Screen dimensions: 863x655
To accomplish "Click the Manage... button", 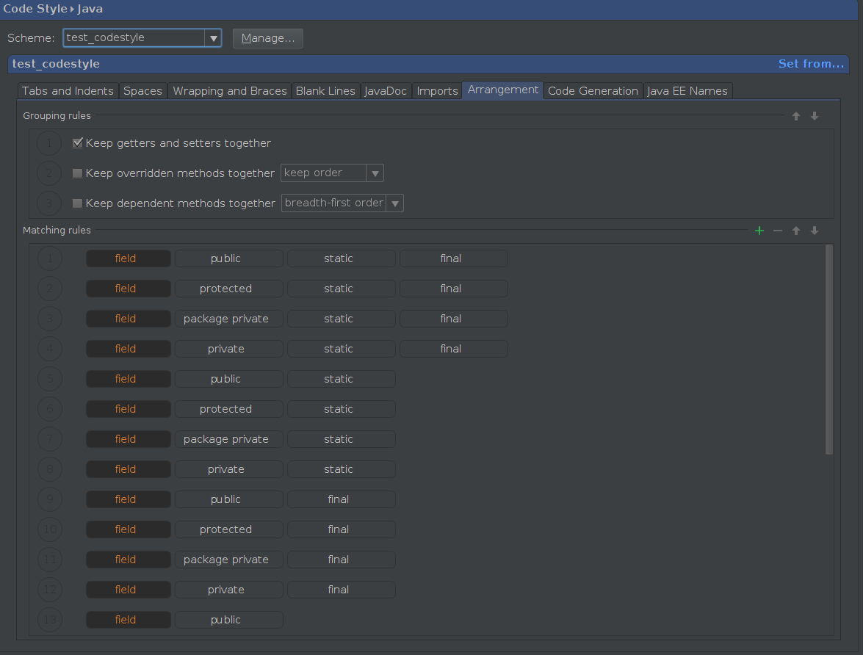I will 267,37.
